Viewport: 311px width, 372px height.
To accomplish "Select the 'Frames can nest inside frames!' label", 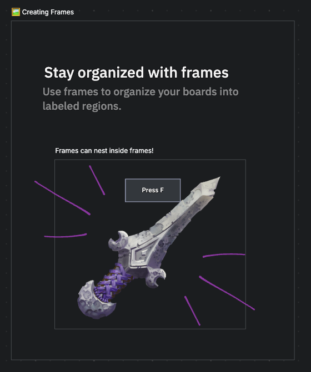I will point(104,151).
